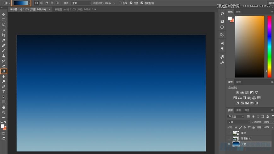Pick the Zoom tool
Screen dimensions: 274x154
(4, 112)
